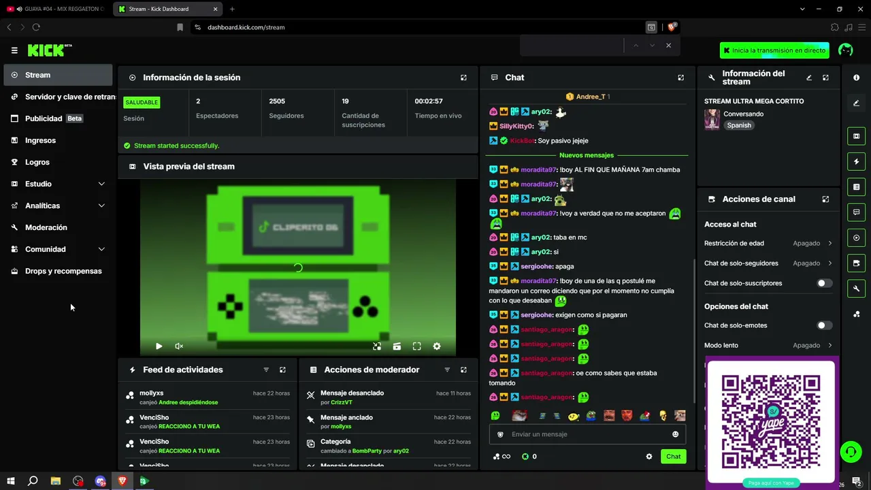Open a new browser tab

232,9
